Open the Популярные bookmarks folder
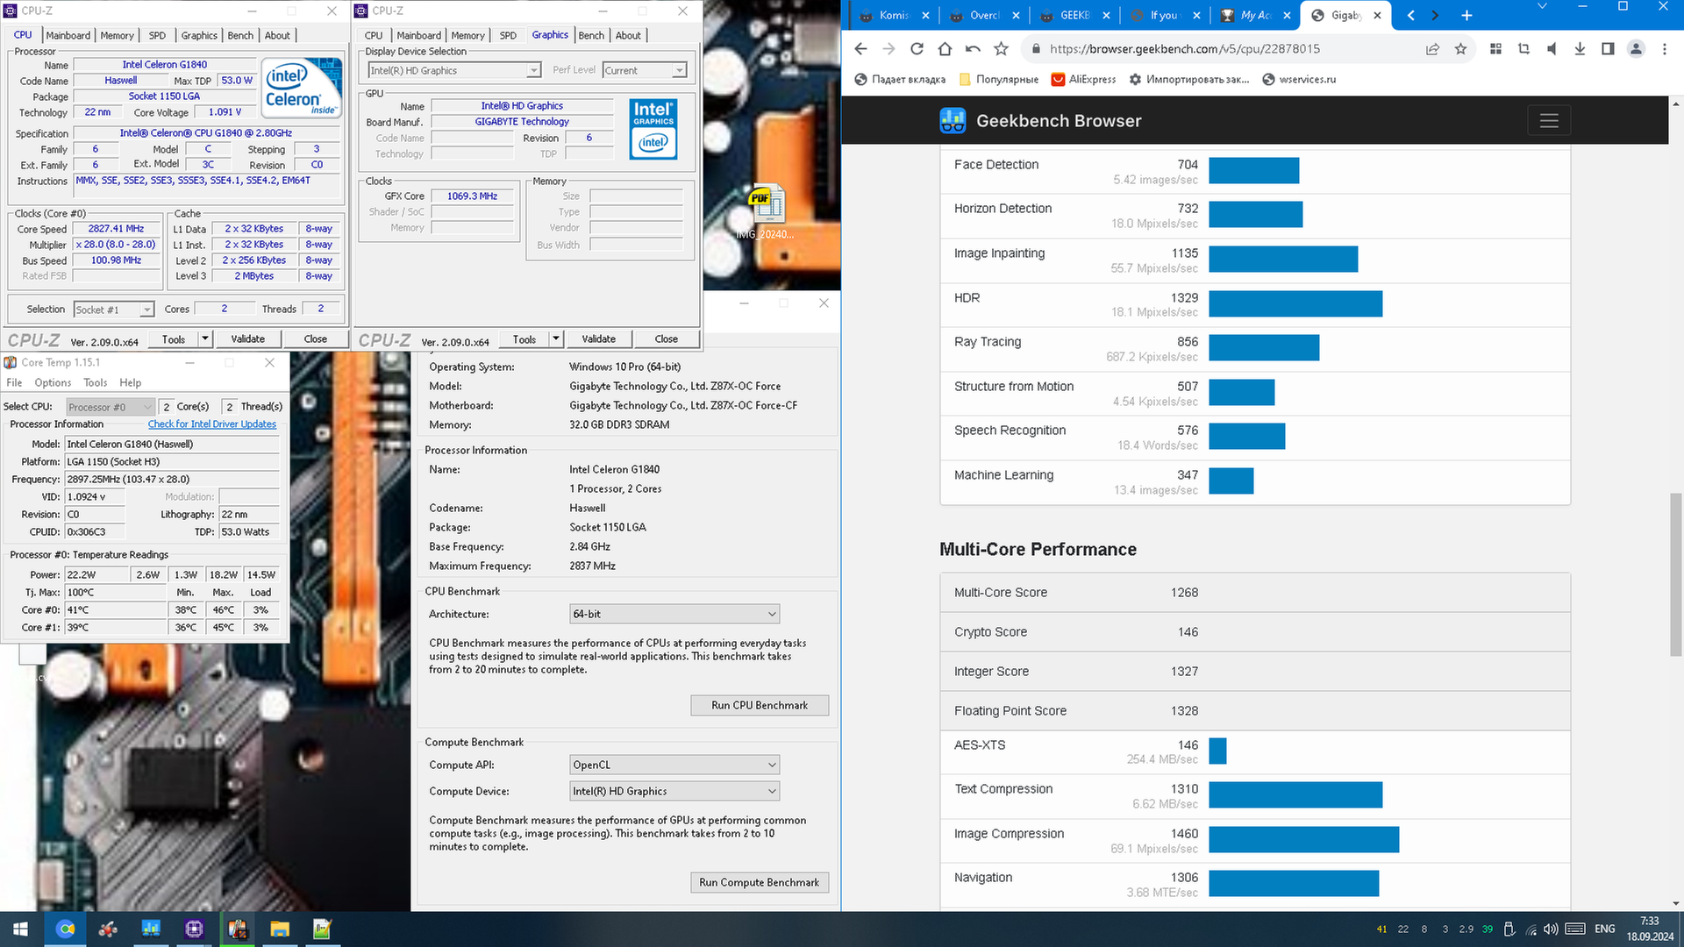Viewport: 1684px width, 947px height. [x=999, y=79]
